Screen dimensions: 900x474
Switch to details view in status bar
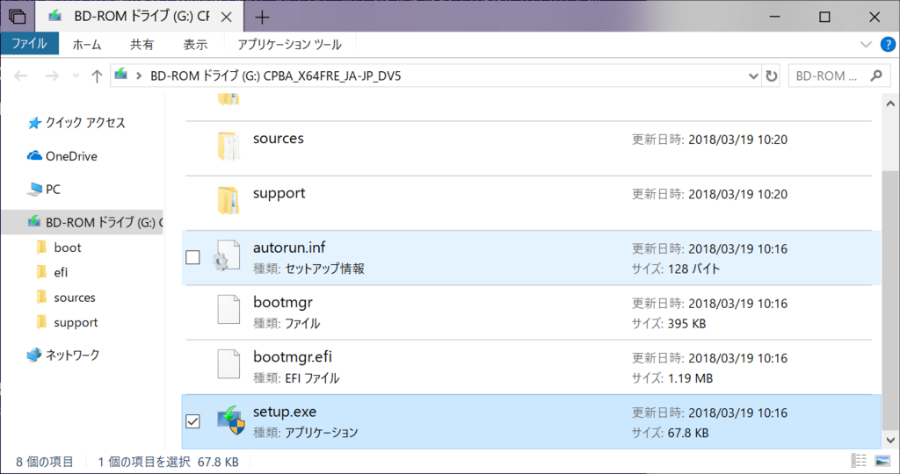point(859,461)
